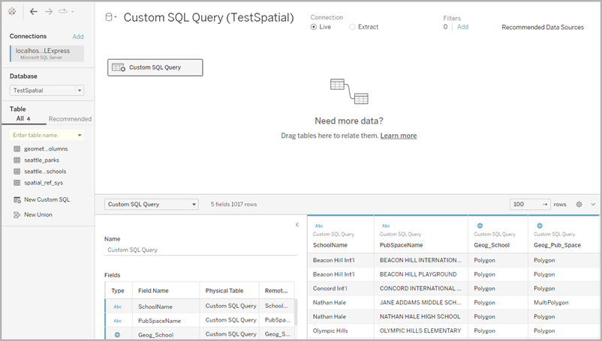Viewport: 602px width, 341px height.
Task: Switch to the Recommended tables tab
Action: tap(70, 118)
